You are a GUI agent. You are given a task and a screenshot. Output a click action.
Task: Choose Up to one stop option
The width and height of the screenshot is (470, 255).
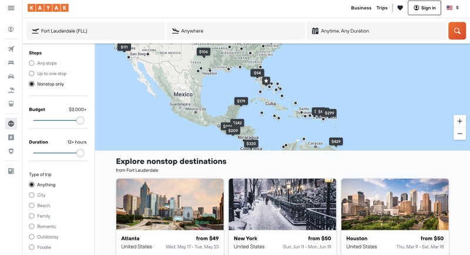coord(32,74)
